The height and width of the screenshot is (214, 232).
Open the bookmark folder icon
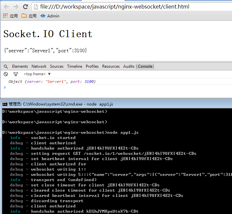click(24, 16)
